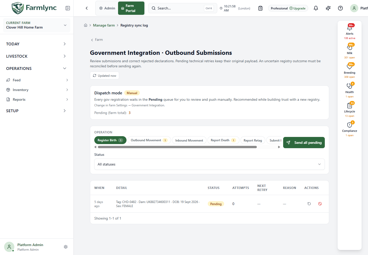The height and width of the screenshot is (255, 368).
Task: Click ATTEMPTS column header
Action: point(241,188)
